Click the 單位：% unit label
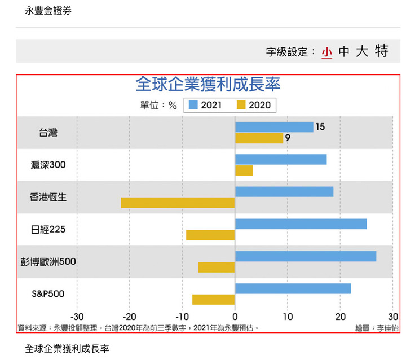The height and width of the screenshot is (364, 406). coord(158,105)
